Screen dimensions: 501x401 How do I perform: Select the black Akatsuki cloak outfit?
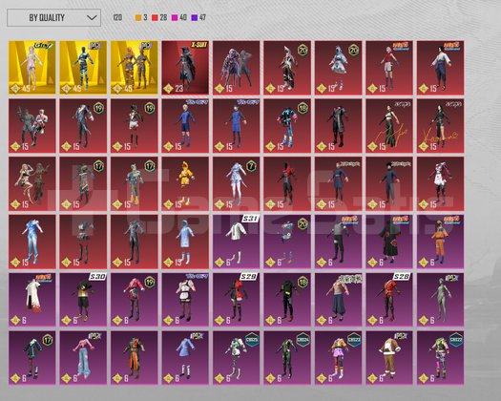389,242
